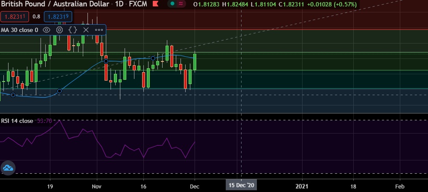Click the FXCM source label
428x192 pixels.
point(138,4)
